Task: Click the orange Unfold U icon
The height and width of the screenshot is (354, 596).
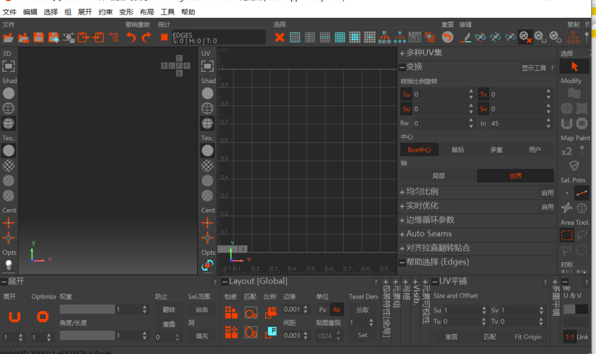Action: coord(15,316)
